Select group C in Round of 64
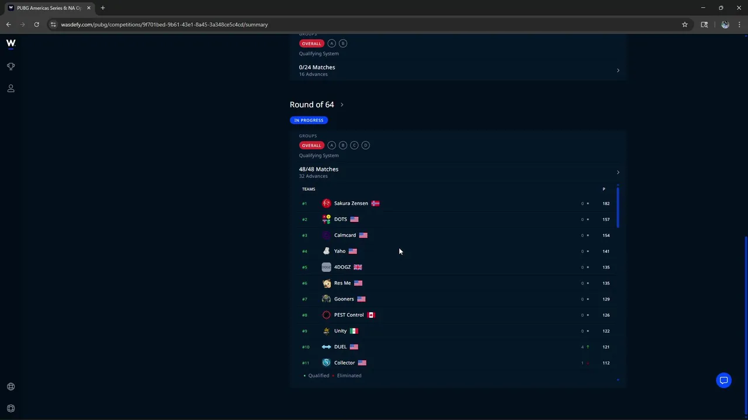The width and height of the screenshot is (748, 420). 354,145
